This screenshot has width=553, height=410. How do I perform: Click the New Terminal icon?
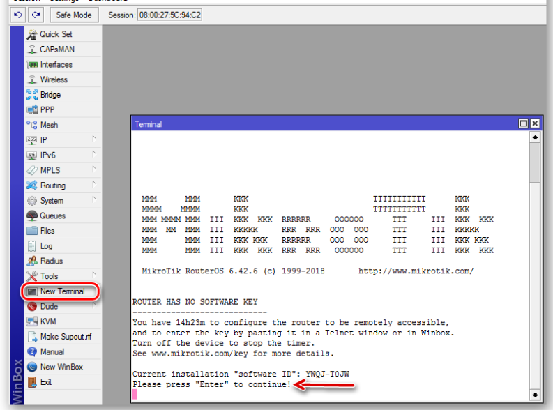pyautogui.click(x=32, y=291)
